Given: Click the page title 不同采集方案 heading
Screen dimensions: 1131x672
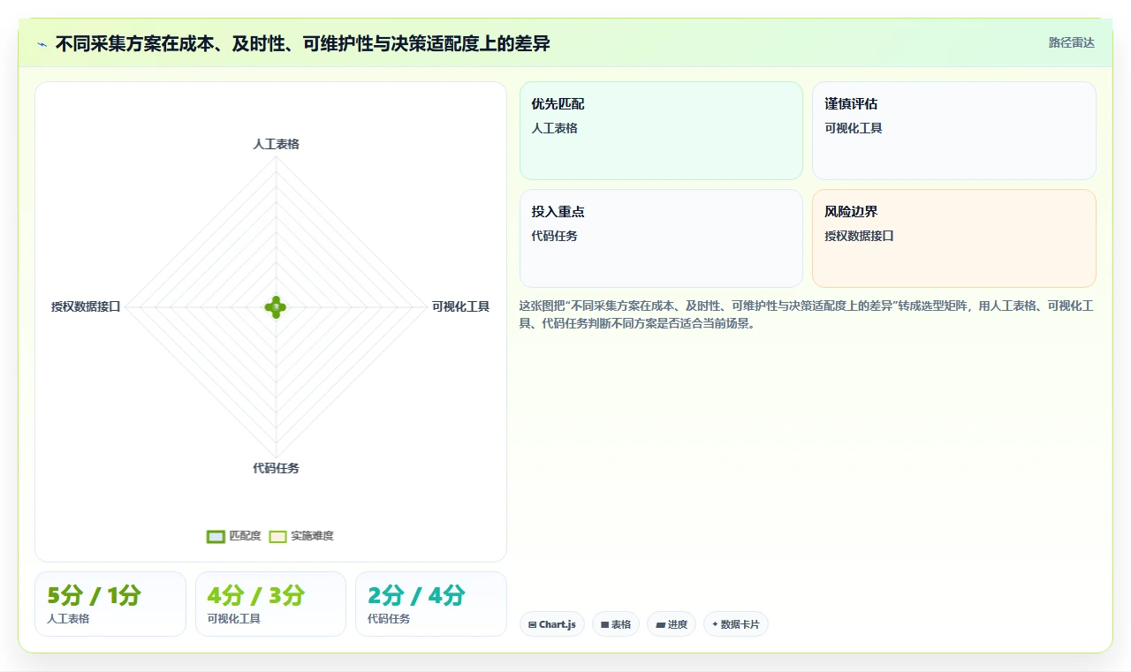Looking at the screenshot, I should pyautogui.click(x=303, y=43).
